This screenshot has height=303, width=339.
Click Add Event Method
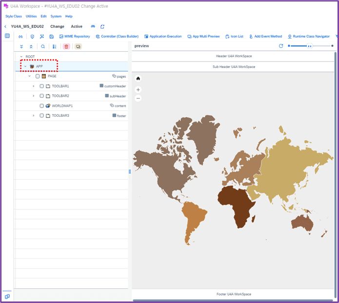(265, 36)
